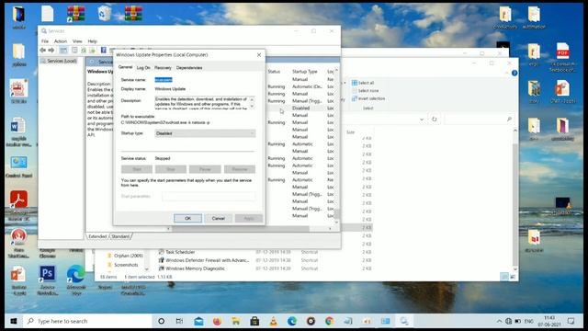
Task: Click Forward arrow in Services toolbar
Action: 51,51
